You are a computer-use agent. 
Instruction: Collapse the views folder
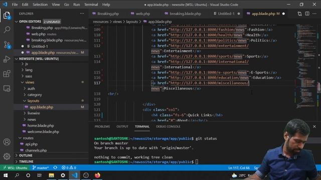click(51, 82)
